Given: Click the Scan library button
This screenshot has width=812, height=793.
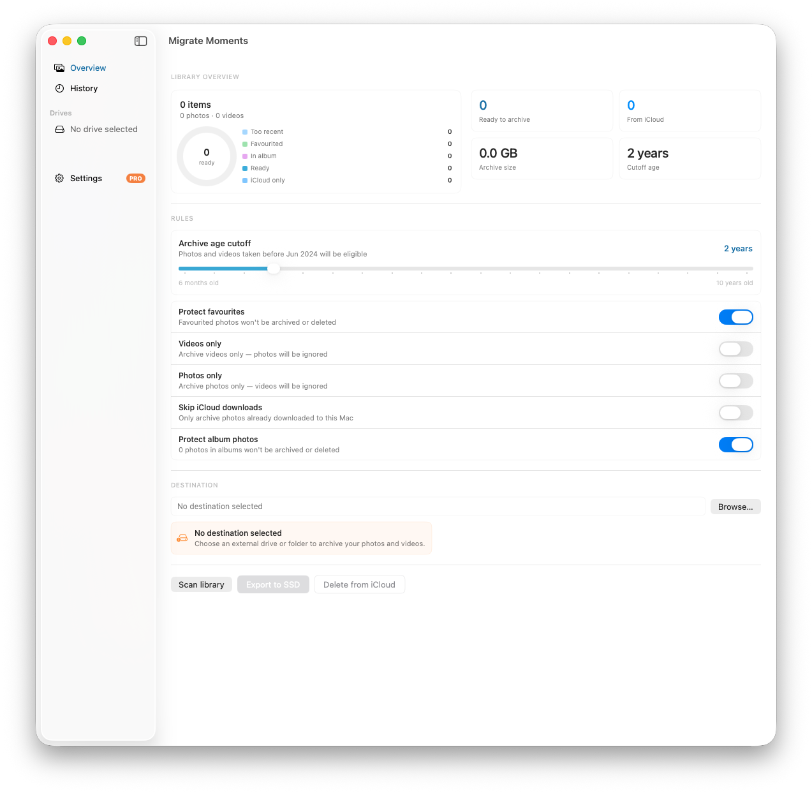Looking at the screenshot, I should tap(202, 584).
